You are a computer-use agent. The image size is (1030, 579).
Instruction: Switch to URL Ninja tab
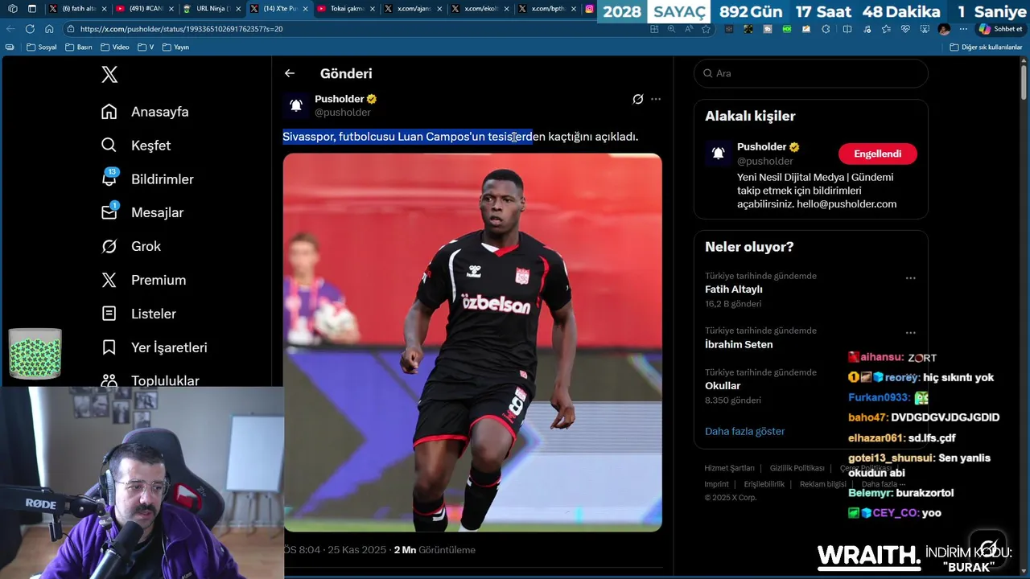tap(212, 9)
